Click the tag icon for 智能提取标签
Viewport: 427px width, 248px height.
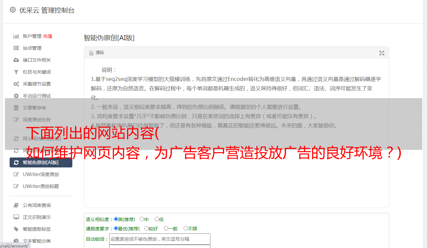pos(16,229)
